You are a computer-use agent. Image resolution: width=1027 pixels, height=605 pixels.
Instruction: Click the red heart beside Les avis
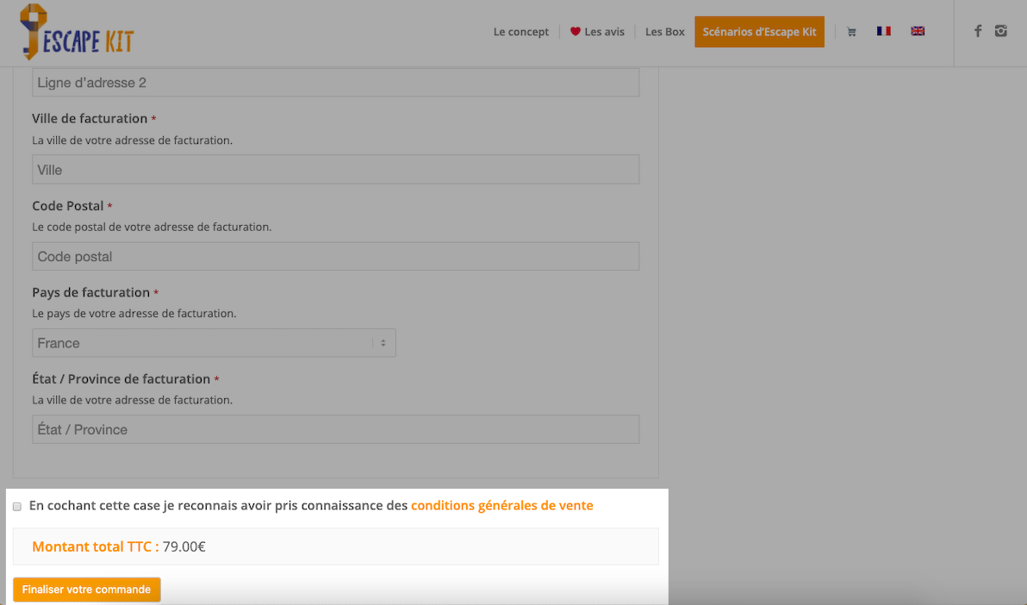(x=575, y=32)
